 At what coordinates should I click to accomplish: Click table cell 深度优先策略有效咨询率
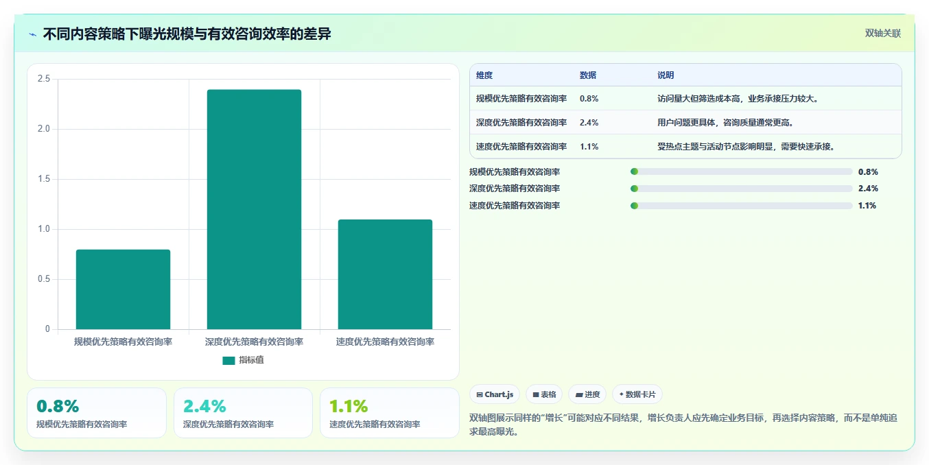point(521,123)
